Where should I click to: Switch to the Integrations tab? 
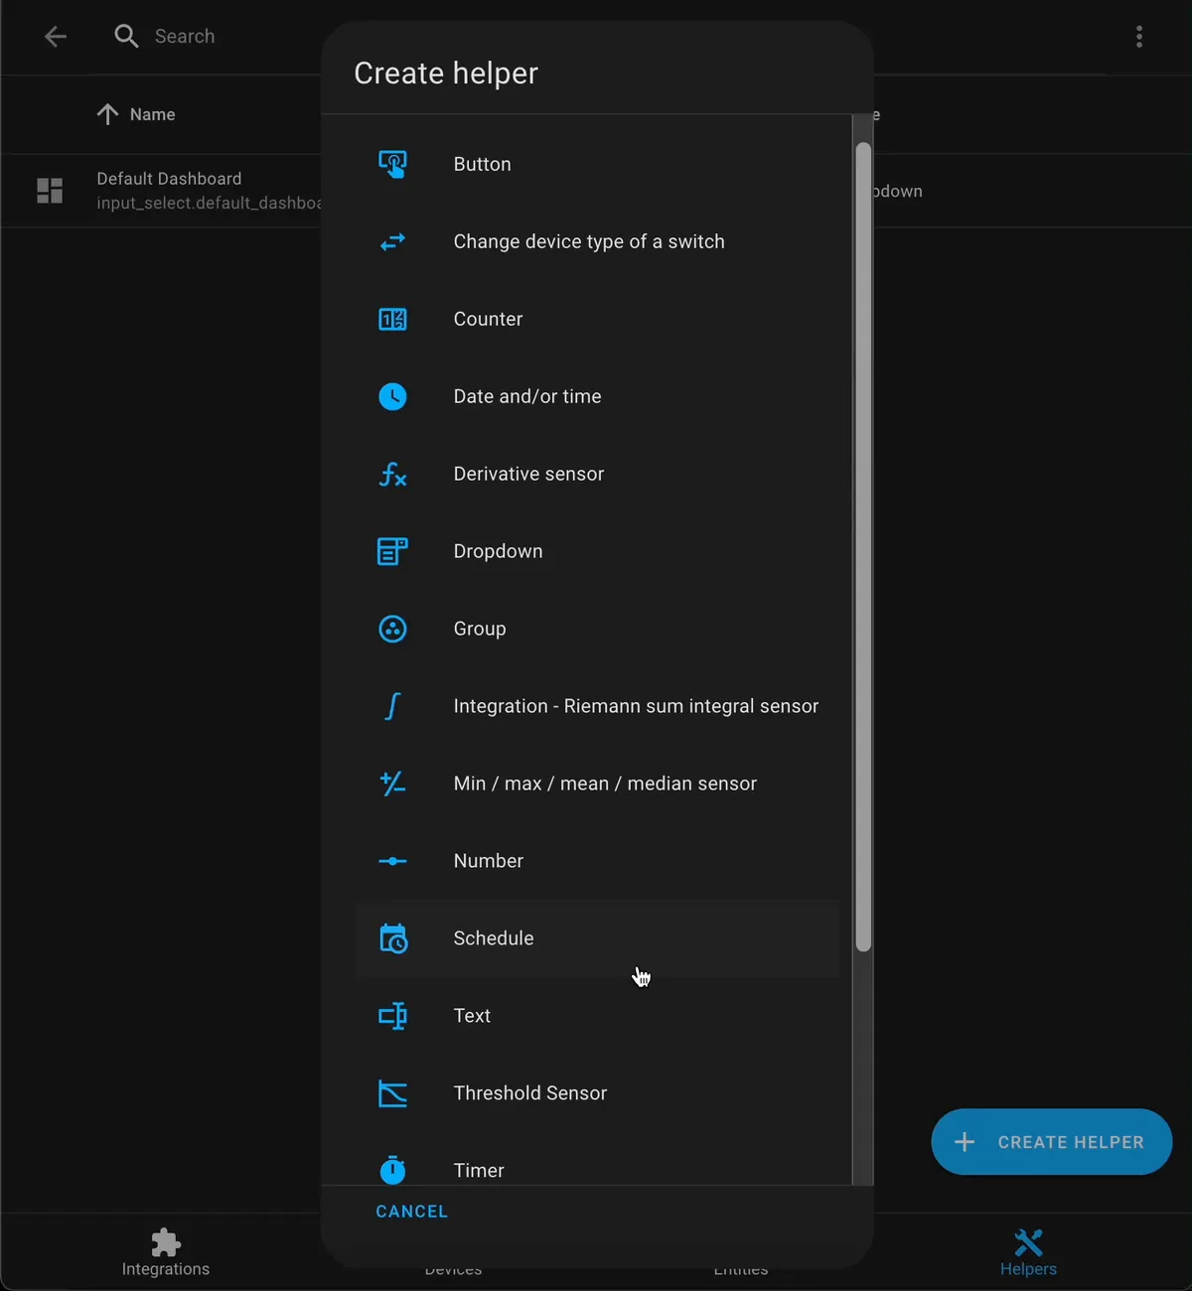point(166,1252)
